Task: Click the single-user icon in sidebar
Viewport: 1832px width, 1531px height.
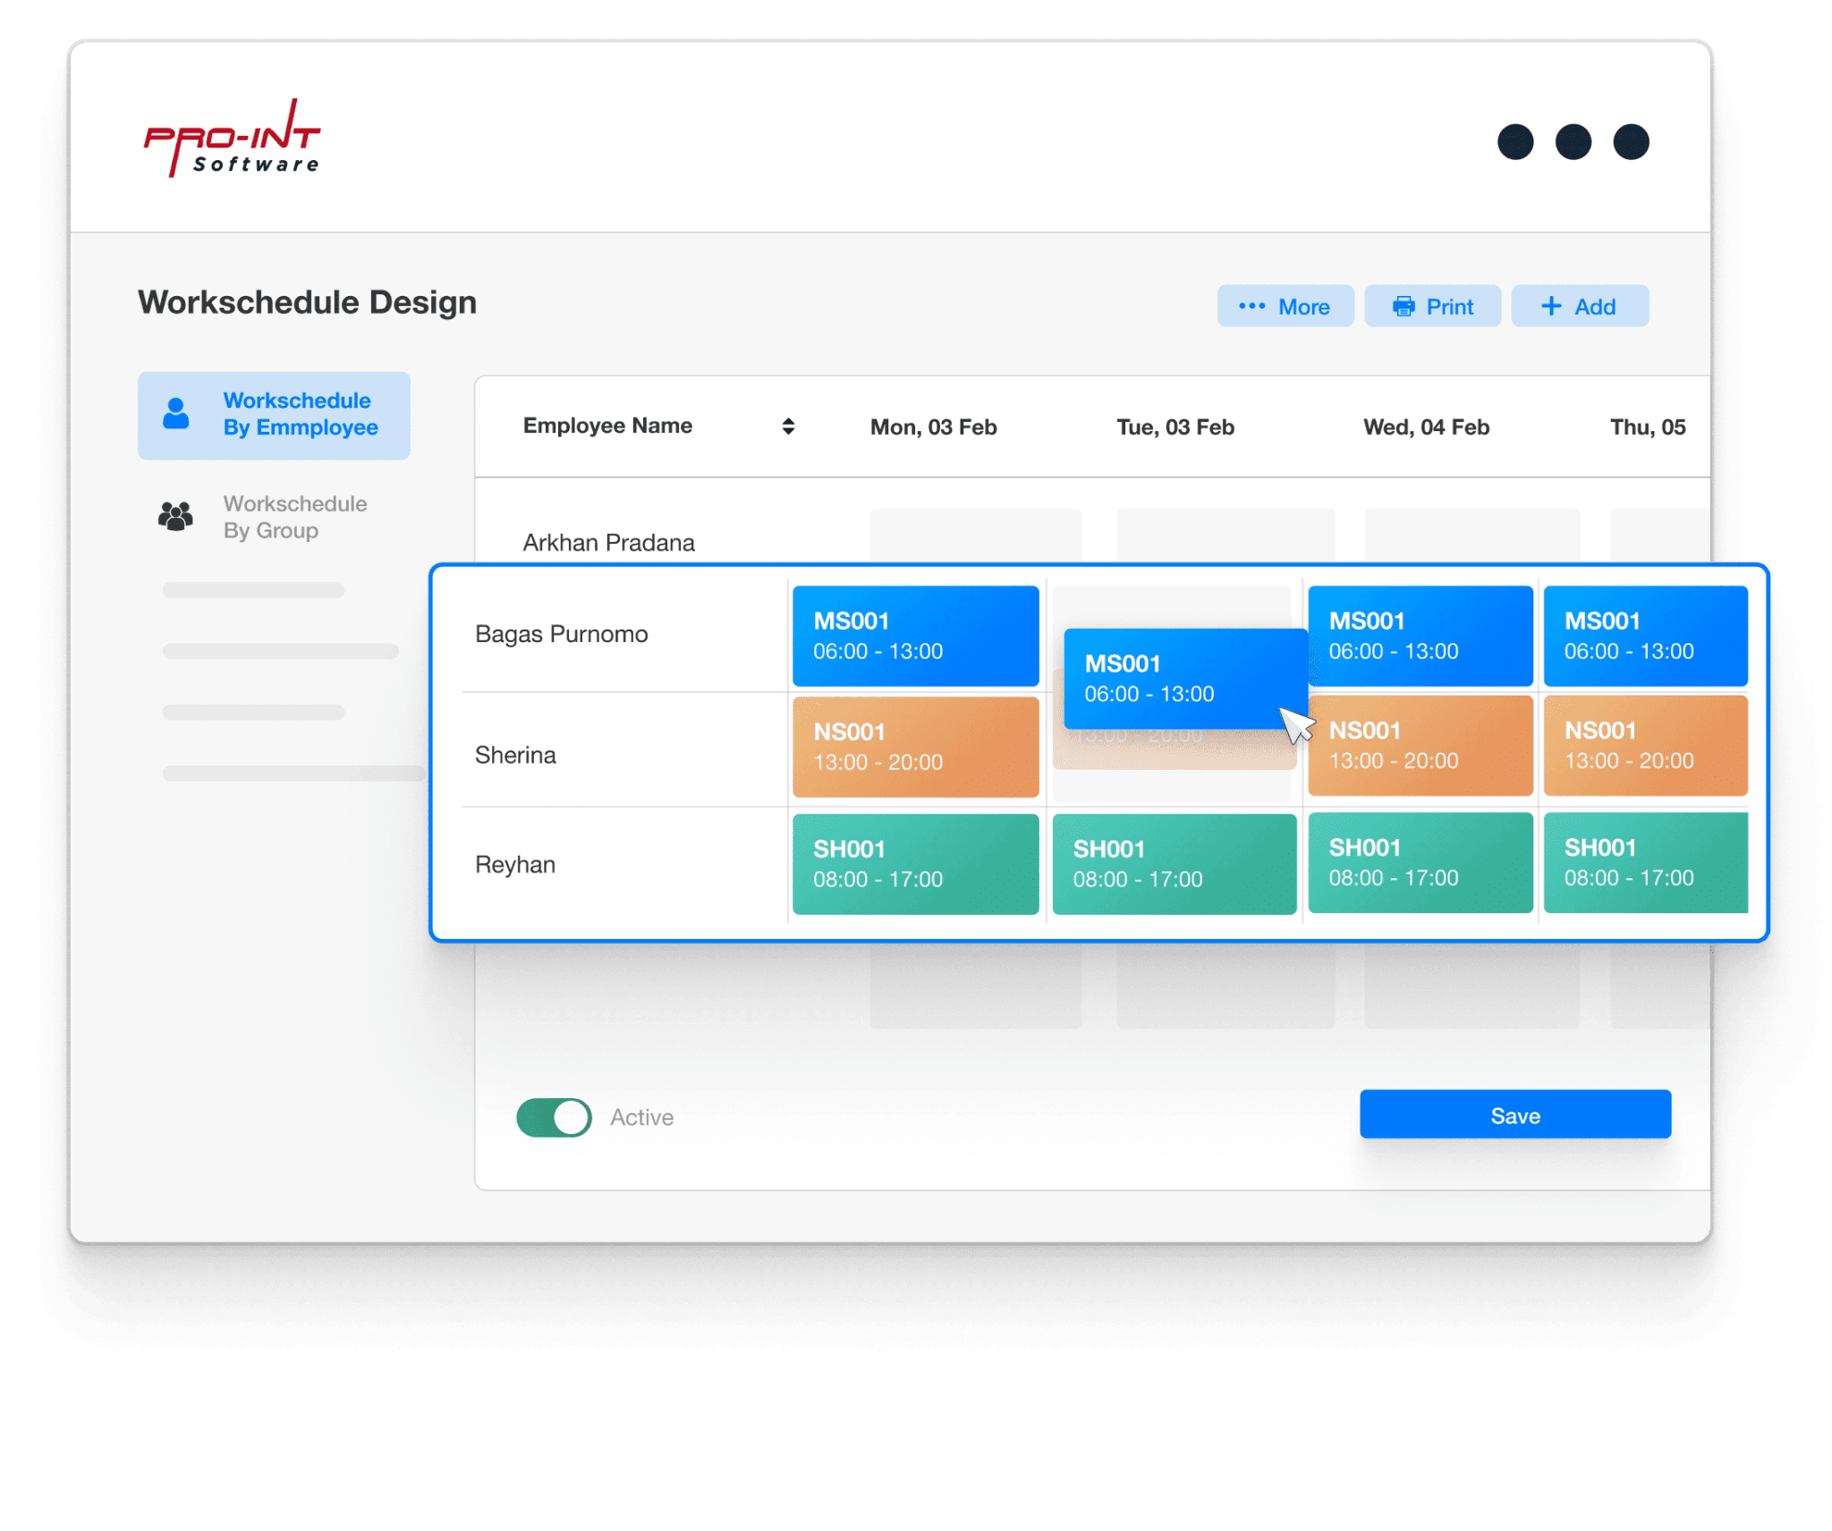Action: [176, 414]
